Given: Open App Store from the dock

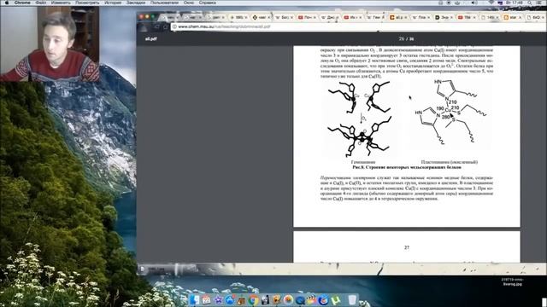Looking at the screenshot, I should (230, 299).
